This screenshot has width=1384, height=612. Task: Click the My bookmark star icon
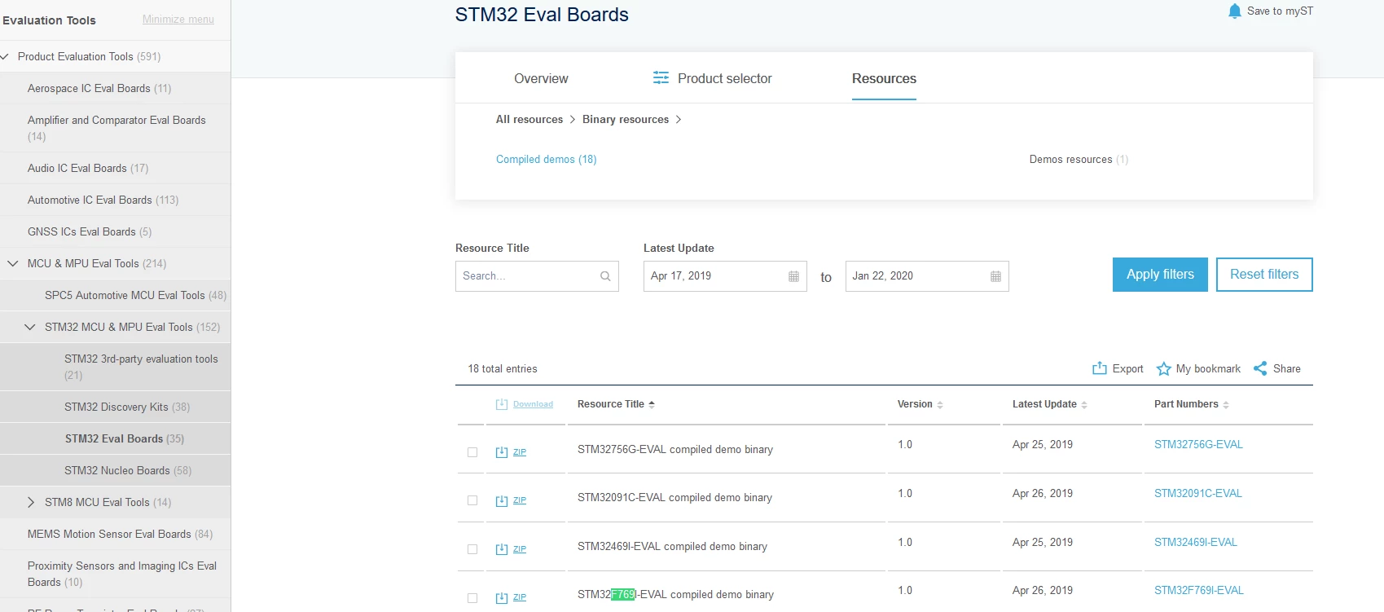click(1163, 369)
